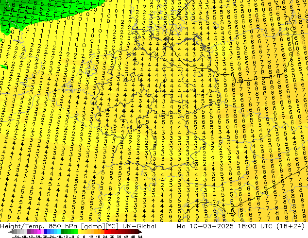The width and height of the screenshot is (308, 238).
Task: Click the dark blue legend swatch
Action: (46, 232)
